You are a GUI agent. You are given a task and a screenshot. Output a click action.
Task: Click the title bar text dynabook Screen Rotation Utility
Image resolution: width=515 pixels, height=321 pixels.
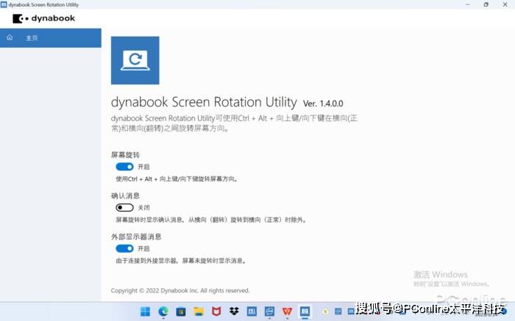tap(43, 4)
